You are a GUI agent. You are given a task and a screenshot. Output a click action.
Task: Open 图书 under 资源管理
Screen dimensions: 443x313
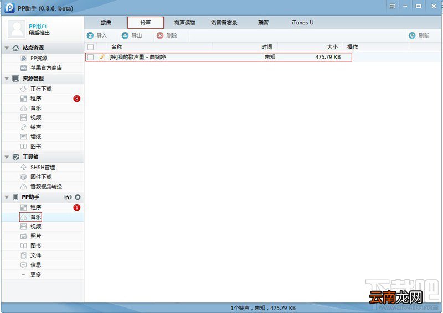tap(36, 147)
